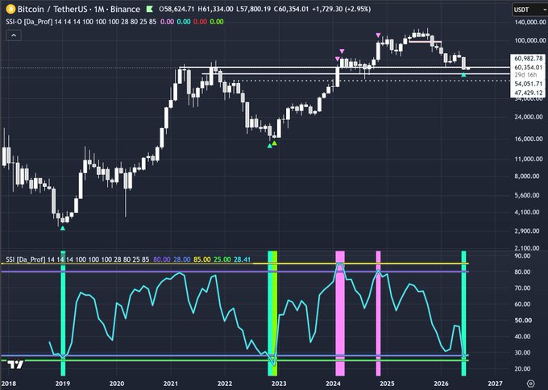Click the 2025 label on time axis
The width and height of the screenshot is (548, 390).
(x=387, y=384)
